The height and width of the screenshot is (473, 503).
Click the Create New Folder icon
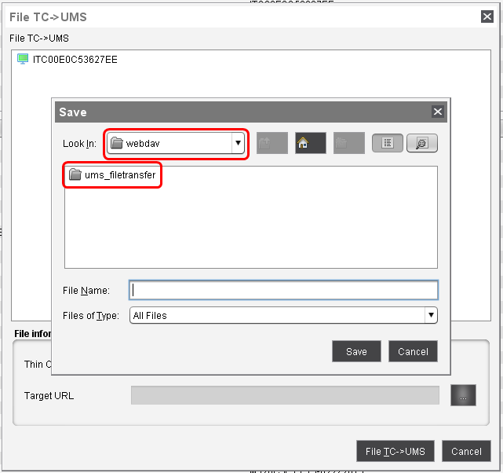tap(348, 143)
